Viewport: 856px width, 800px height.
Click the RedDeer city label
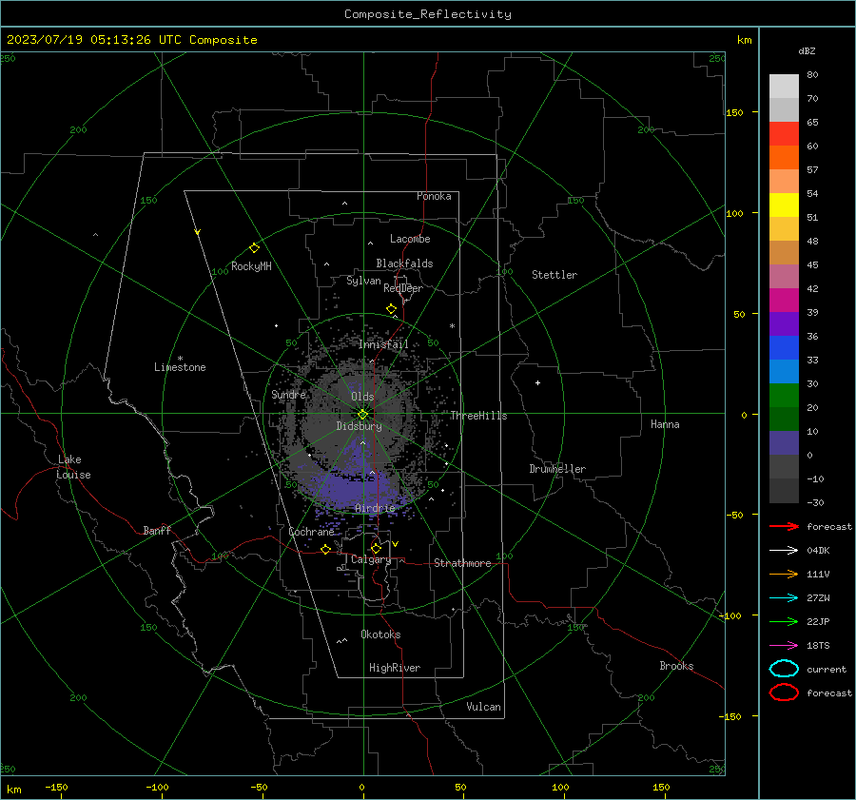click(403, 288)
